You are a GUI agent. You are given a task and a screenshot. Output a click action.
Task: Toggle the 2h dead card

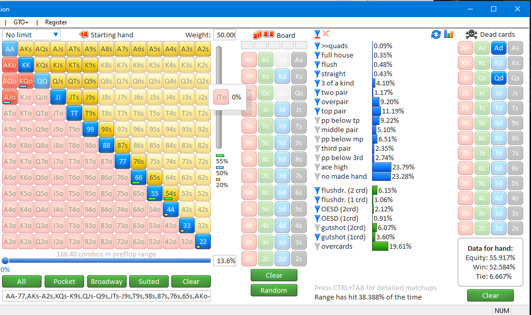click(x=465, y=228)
